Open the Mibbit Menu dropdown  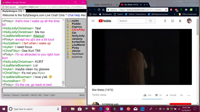coord(82,95)
